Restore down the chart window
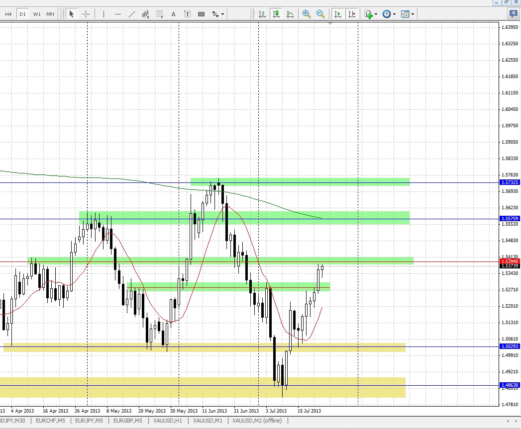Viewport: 521px width, 429px height. [507, 2]
